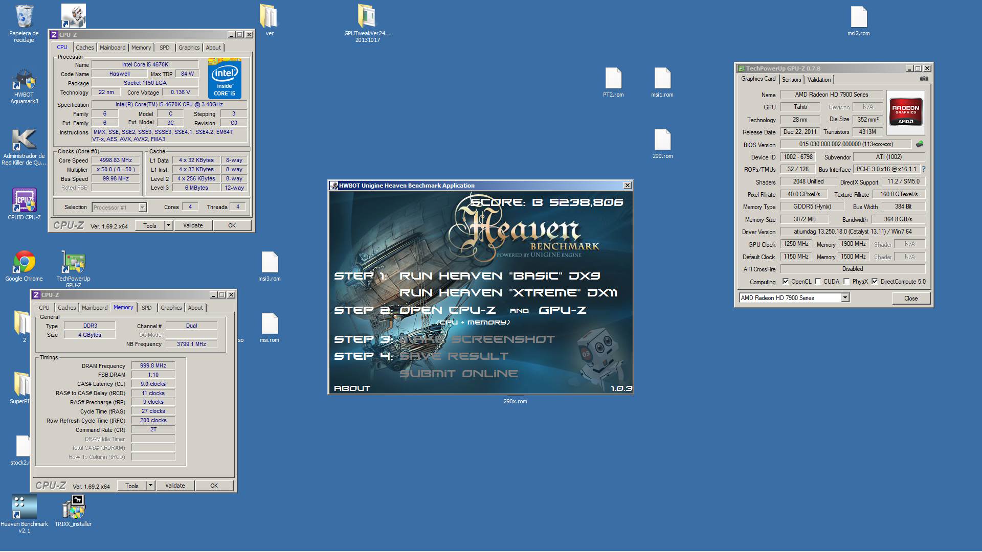Click Close button in GPU-Z
The height and width of the screenshot is (552, 982).
pyautogui.click(x=911, y=298)
